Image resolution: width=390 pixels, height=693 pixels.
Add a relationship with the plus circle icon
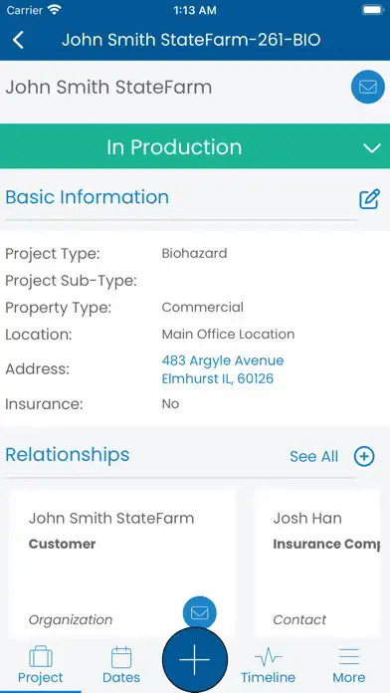(364, 456)
